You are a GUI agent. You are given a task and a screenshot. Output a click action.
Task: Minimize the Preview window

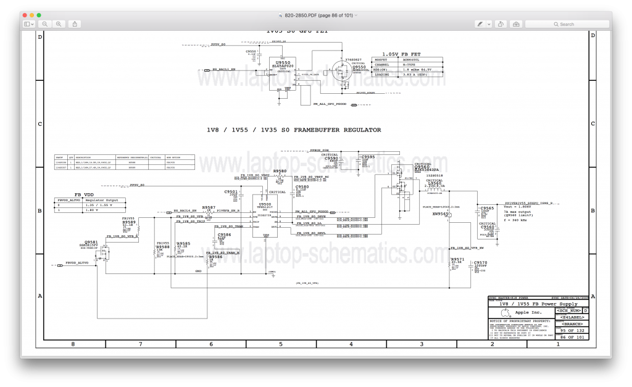(x=32, y=14)
